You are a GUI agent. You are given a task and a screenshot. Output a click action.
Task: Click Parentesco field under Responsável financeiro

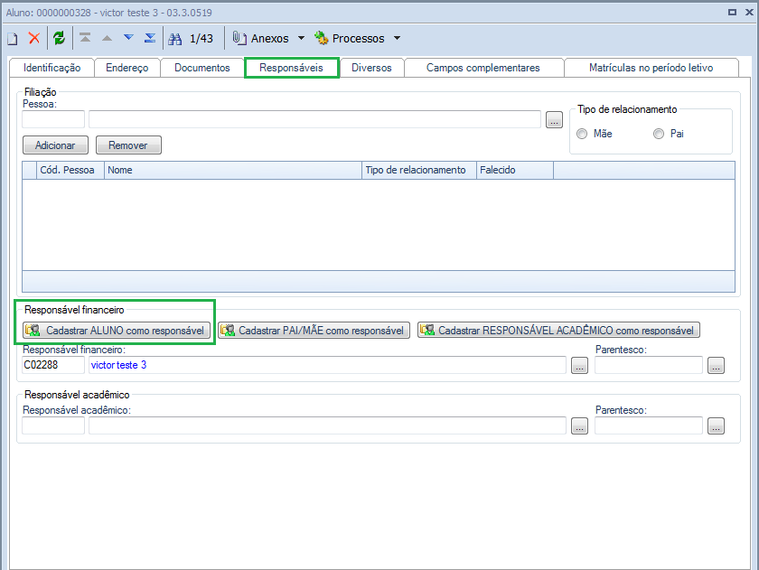[649, 365]
